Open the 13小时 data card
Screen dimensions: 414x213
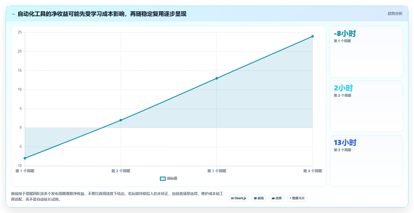coord(366,161)
